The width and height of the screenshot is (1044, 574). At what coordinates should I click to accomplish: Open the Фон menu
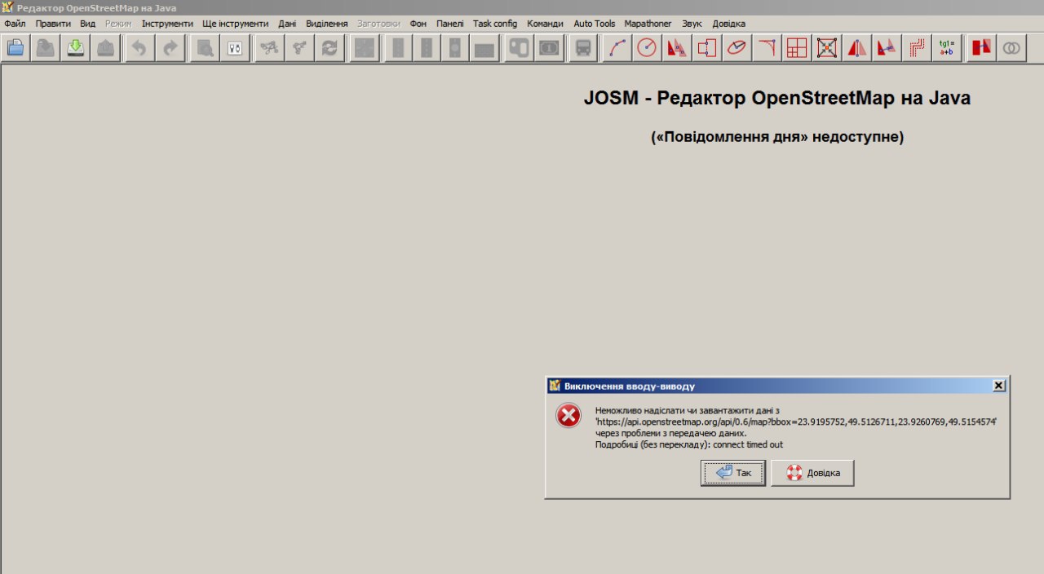(x=418, y=24)
